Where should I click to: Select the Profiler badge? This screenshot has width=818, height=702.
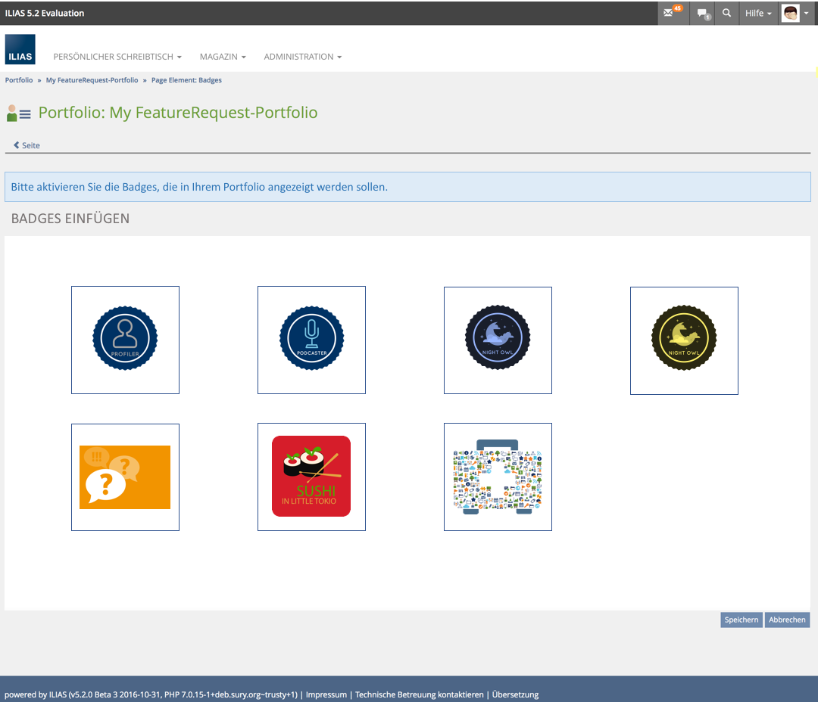(x=125, y=340)
